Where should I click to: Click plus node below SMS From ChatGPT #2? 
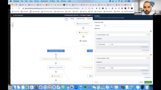56,72
